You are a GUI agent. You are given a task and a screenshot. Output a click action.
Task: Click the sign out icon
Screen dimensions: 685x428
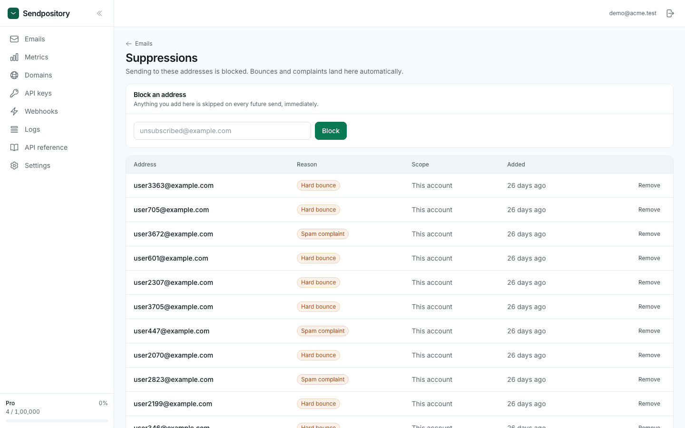coord(670,13)
